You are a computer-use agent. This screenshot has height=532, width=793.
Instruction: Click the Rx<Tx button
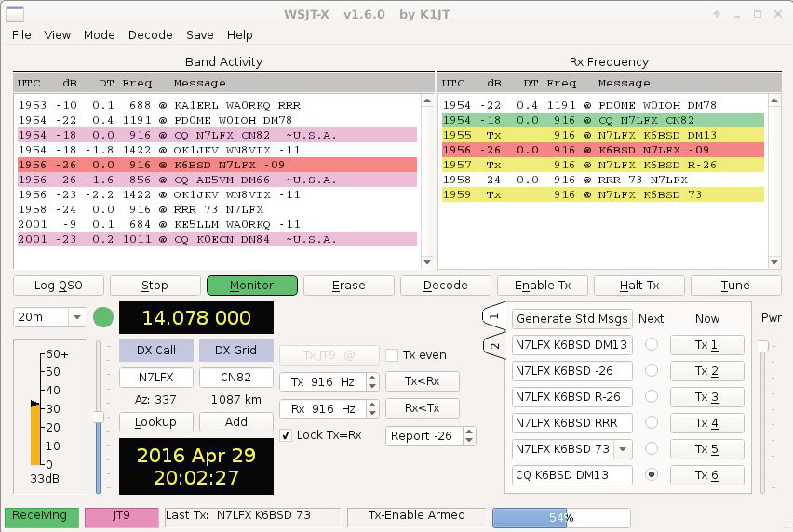(423, 408)
